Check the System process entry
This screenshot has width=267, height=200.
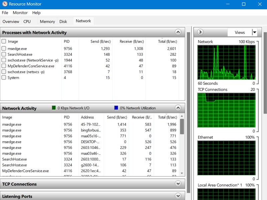tap(4, 77)
